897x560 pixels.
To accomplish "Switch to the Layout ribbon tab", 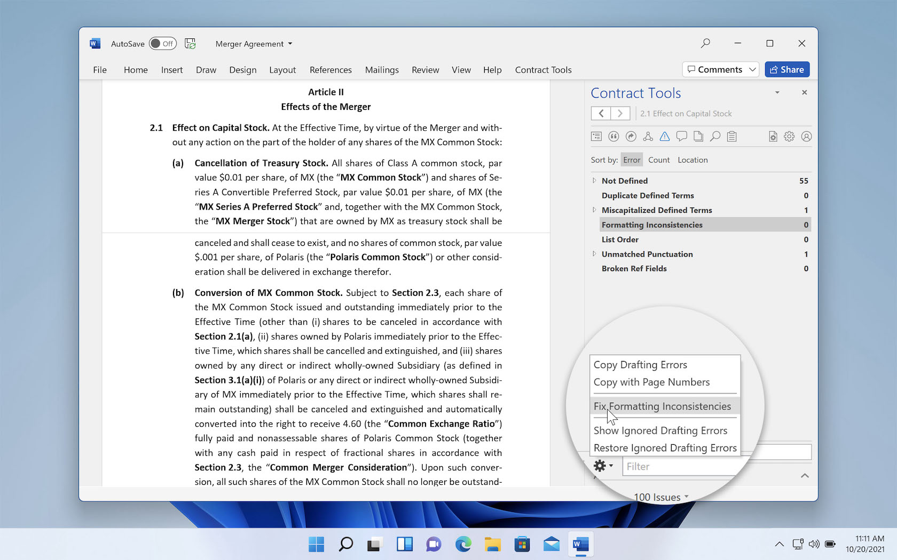I will pos(282,70).
